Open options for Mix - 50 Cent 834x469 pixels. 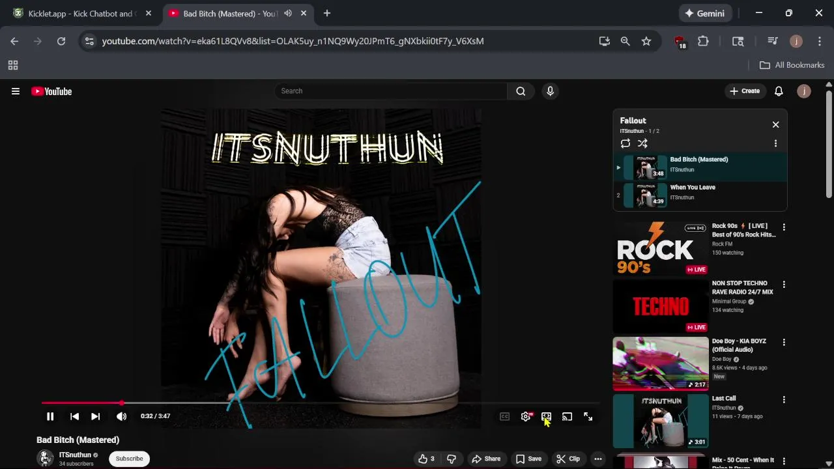tap(784, 461)
